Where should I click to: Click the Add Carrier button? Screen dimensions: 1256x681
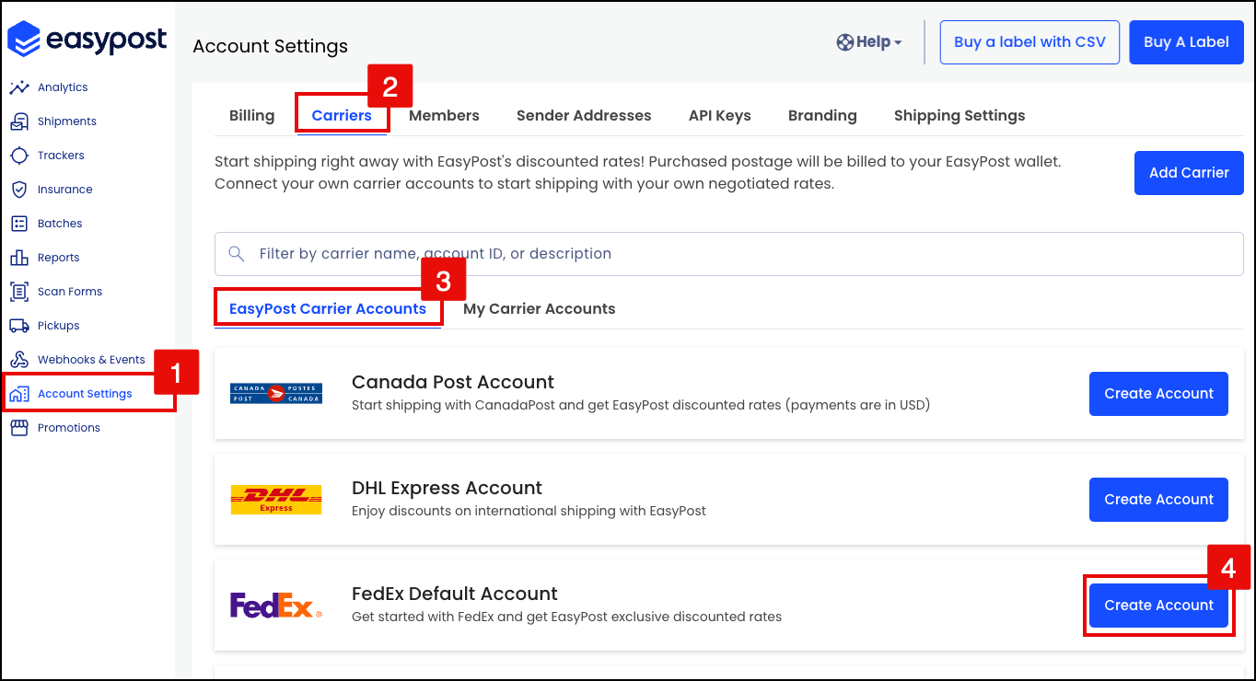pos(1189,173)
